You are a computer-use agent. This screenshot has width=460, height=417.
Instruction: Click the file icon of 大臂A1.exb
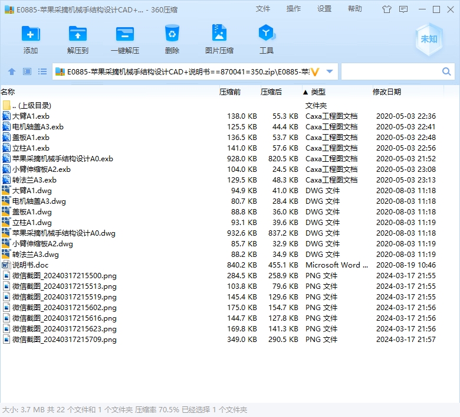click(6, 116)
